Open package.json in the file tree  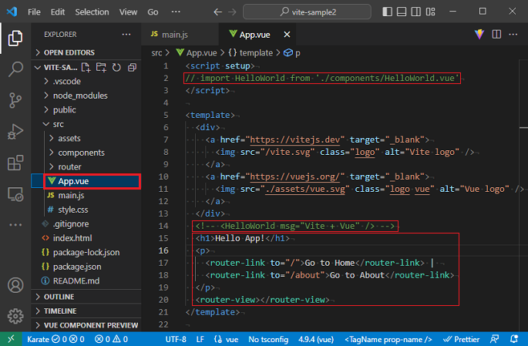(86, 267)
